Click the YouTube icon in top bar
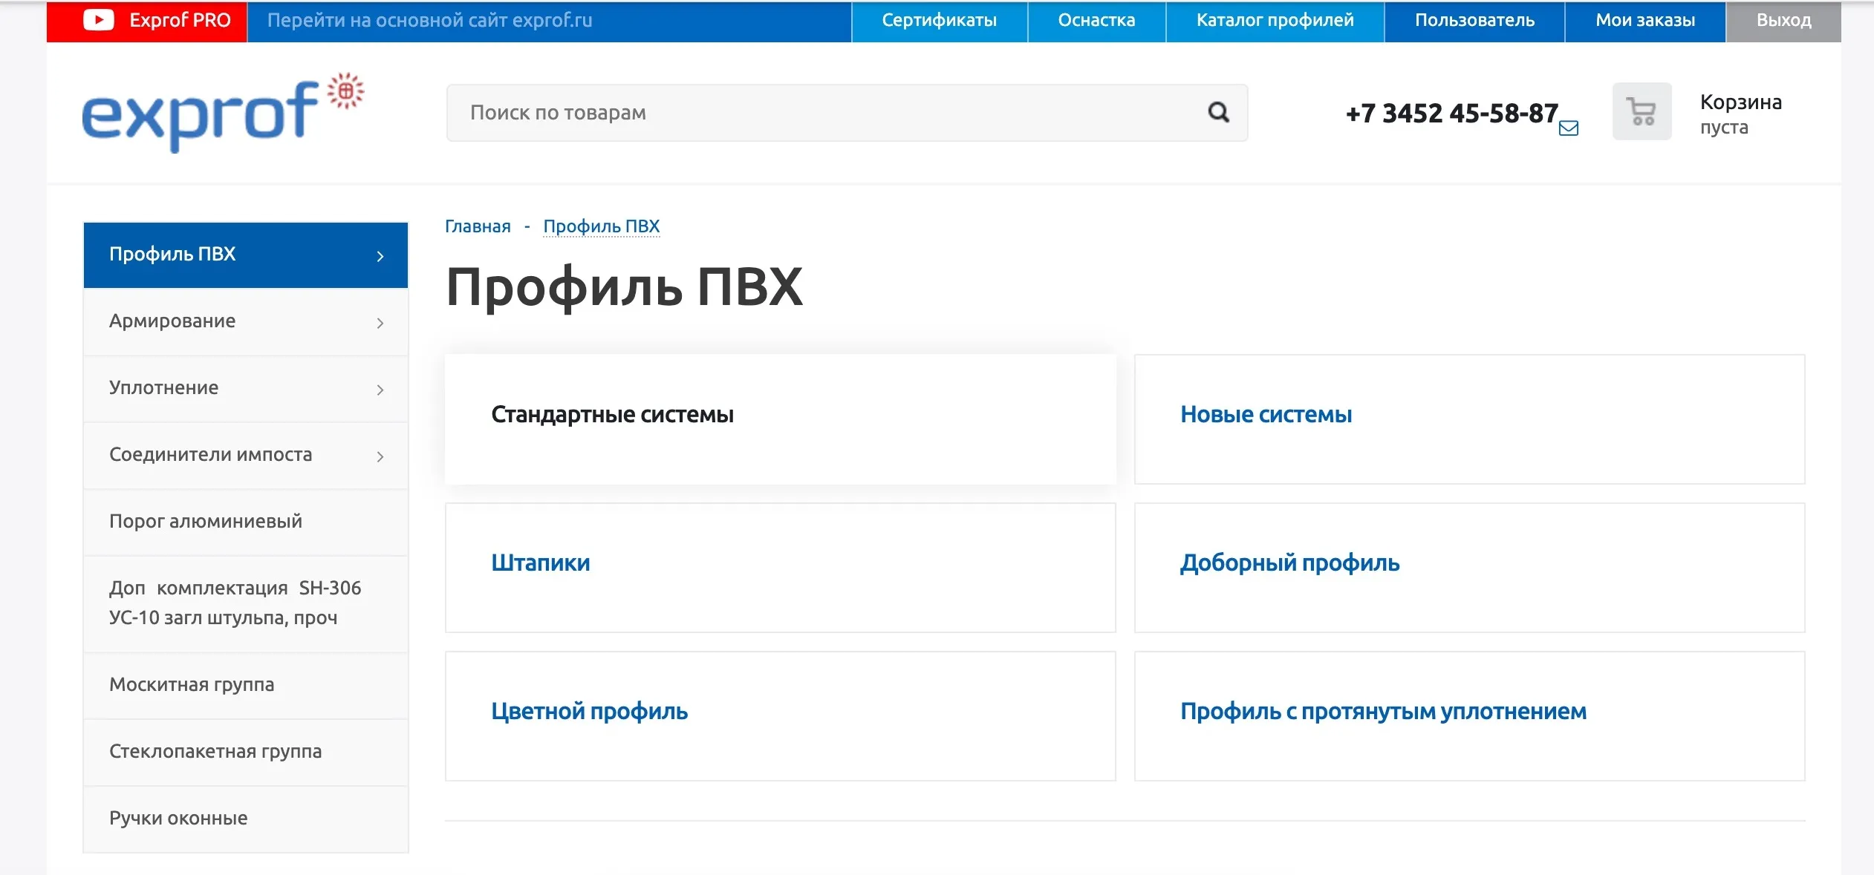 tap(98, 20)
